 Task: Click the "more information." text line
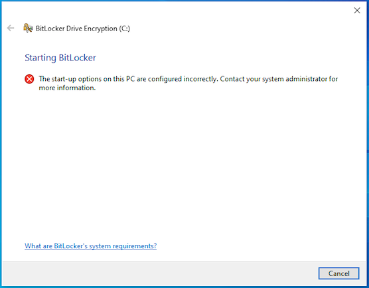pos(67,88)
